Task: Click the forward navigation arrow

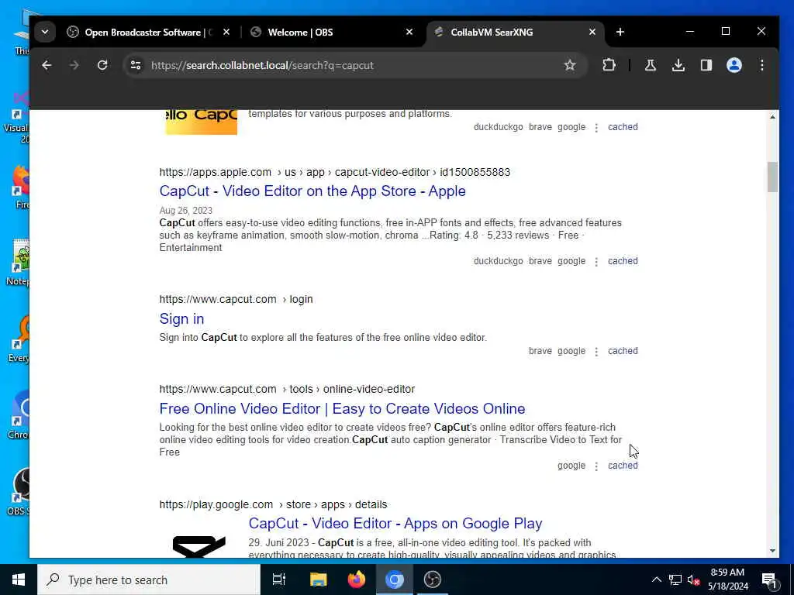Action: tap(74, 65)
